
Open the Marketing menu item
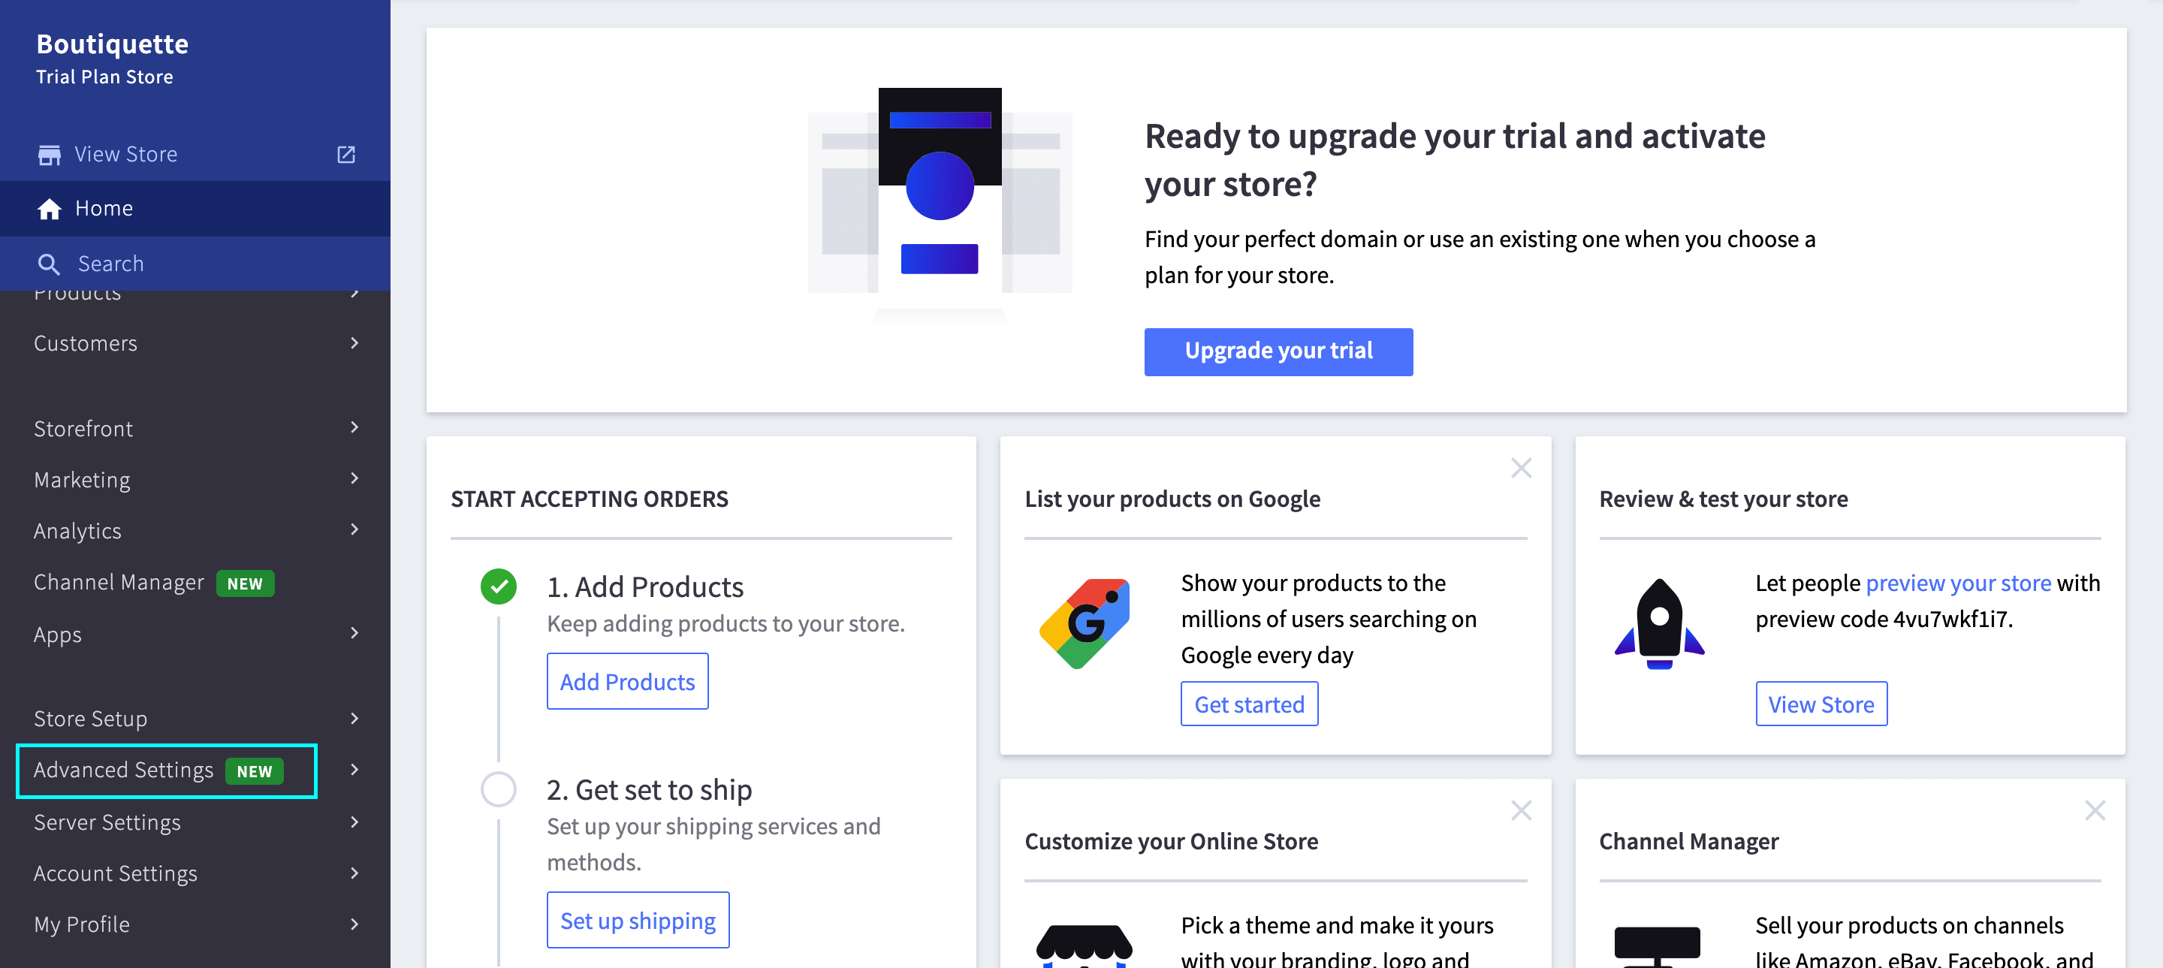[83, 480]
